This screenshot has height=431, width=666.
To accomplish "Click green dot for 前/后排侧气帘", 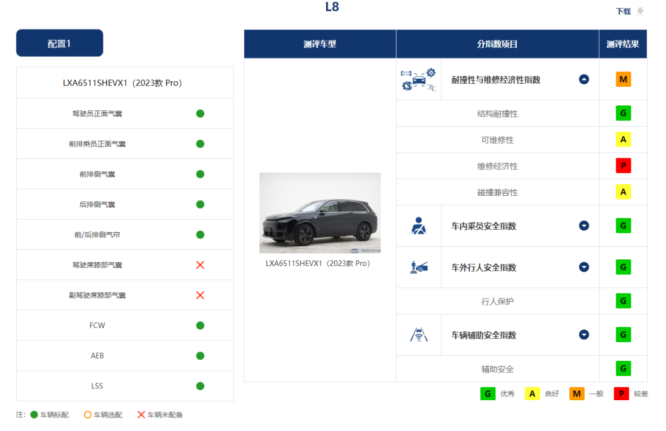I will coord(200,235).
